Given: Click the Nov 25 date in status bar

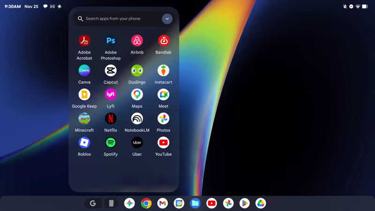Looking at the screenshot, I should point(31,7).
